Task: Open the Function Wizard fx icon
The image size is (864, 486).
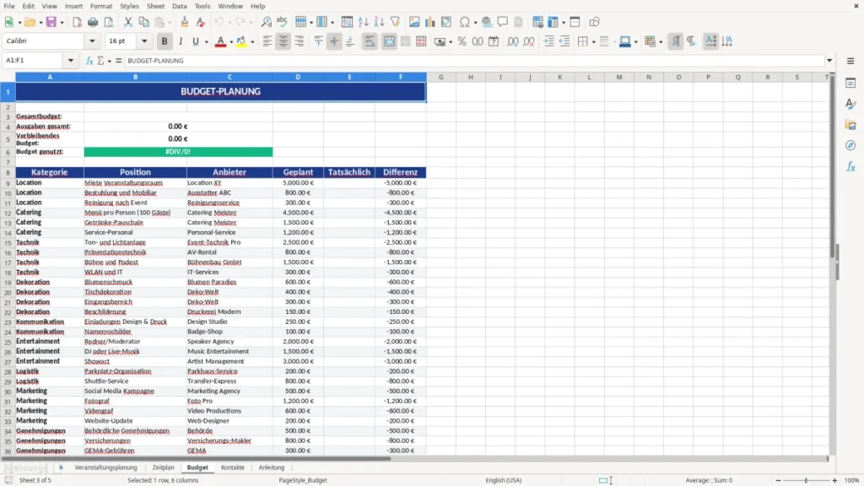Action: (x=89, y=61)
